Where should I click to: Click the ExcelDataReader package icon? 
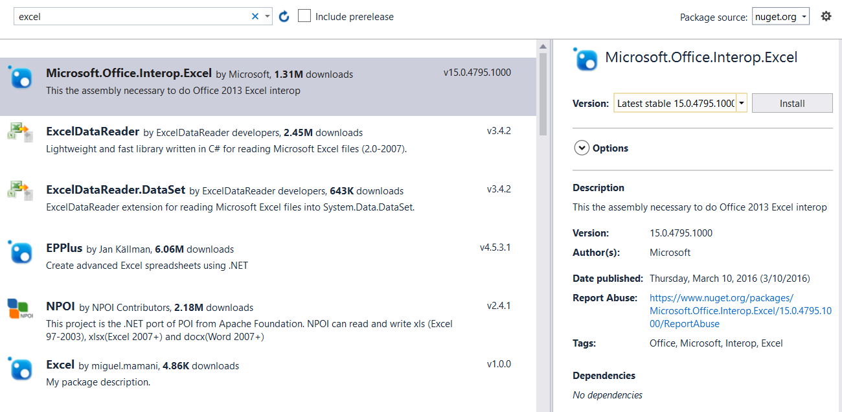(21, 132)
